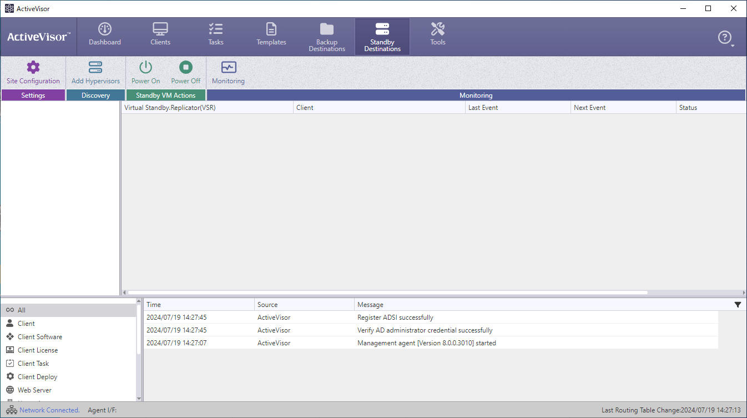
Task: Open the Tools section
Action: [x=438, y=36]
